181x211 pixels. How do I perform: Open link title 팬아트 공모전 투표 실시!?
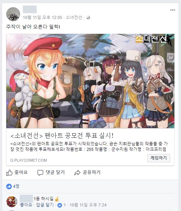tap(62, 135)
